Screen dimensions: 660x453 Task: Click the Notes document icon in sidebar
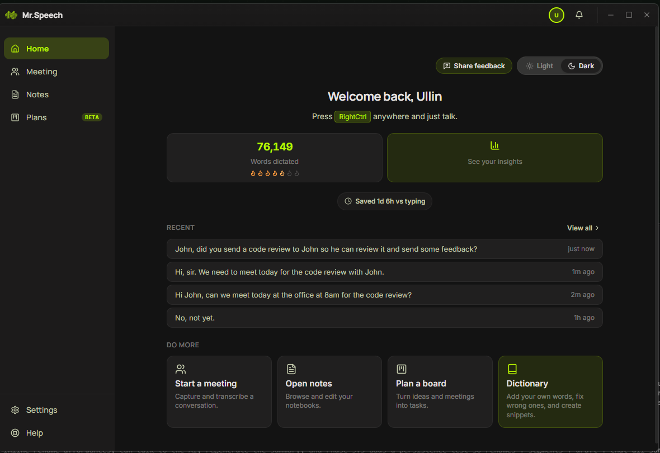[x=15, y=95]
